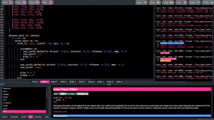Switch to Buffer 2 tab
The width and height of the screenshot is (214, 120).
tap(54, 82)
